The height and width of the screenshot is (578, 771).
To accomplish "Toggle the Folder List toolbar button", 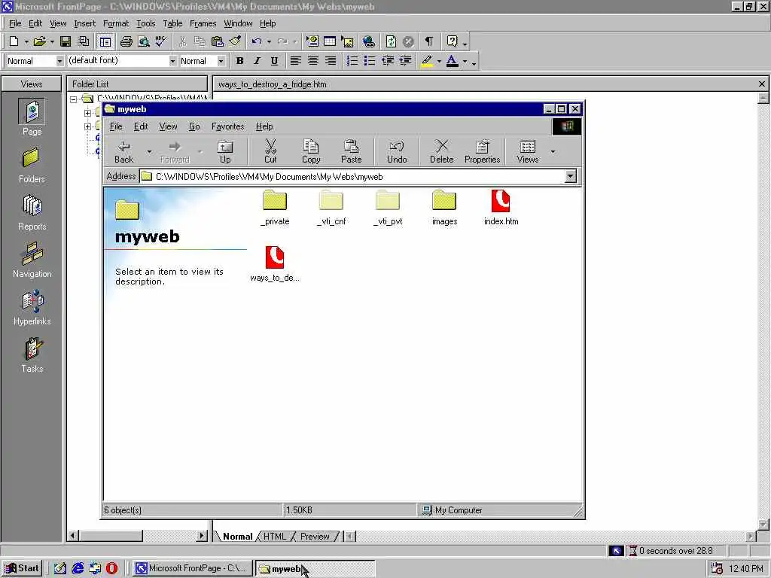I will 105,42.
